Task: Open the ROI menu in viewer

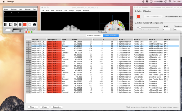Action: 66,10
